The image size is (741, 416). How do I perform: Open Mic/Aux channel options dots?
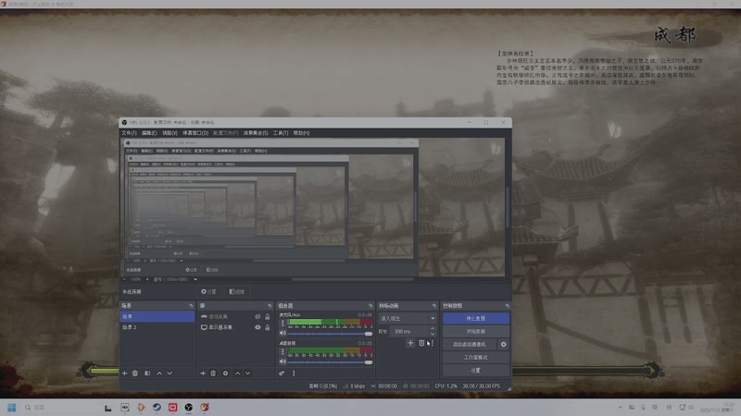pyautogui.click(x=283, y=323)
